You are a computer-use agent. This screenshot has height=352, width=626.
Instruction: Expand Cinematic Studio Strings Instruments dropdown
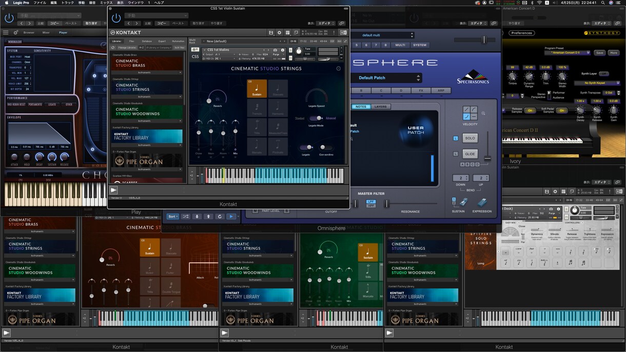click(x=147, y=96)
